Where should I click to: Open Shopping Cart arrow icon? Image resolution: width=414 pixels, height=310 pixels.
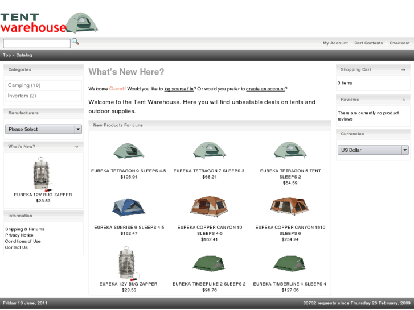403,69
